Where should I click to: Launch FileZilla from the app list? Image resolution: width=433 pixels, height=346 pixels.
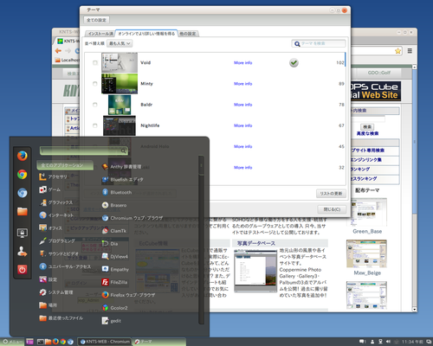pyautogui.click(x=114, y=282)
